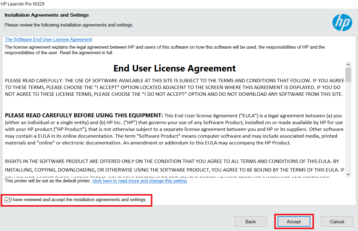The height and width of the screenshot is (231, 358).
Task: Click PLEASE READ CAREFULLY BEFORE USING THIS EQUIPMENT text
Action: 84,115
